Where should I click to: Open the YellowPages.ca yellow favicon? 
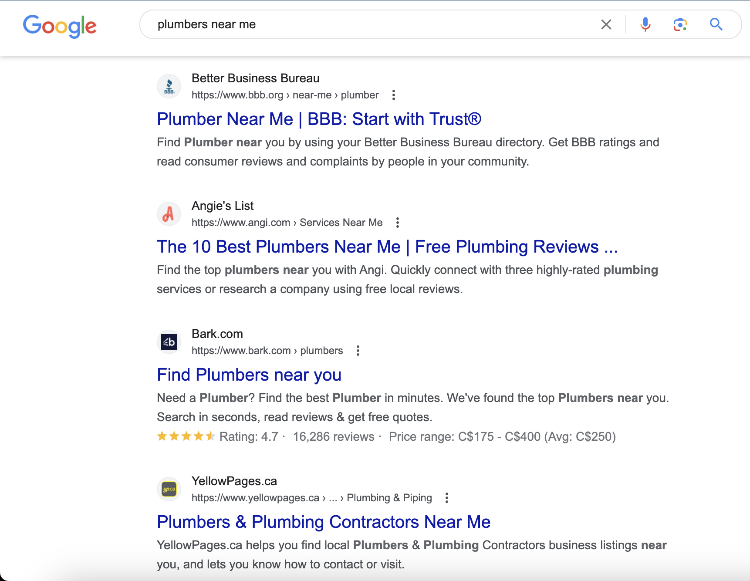(169, 489)
